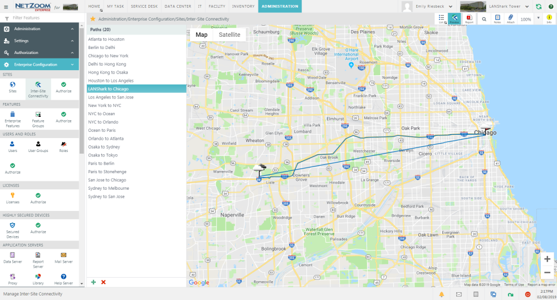Screen dimensions: 557x300
Task: Open the Notes toolbar icon
Action: tap(497, 19)
